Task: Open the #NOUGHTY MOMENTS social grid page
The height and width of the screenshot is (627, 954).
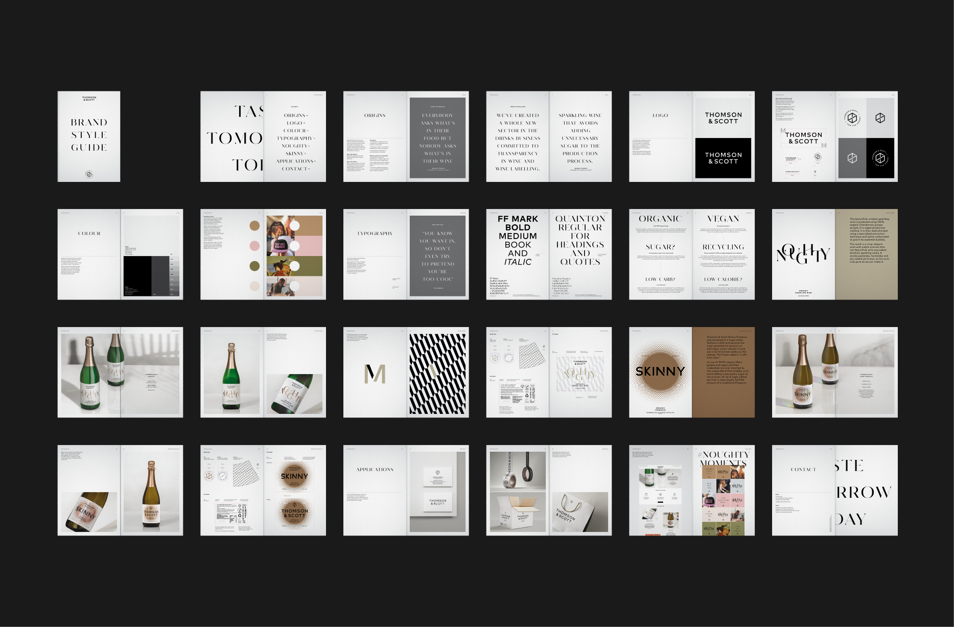Action: pos(723,491)
